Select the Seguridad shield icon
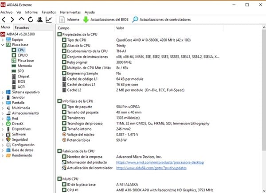Viewport: 266px width, 193px height. click(8, 139)
